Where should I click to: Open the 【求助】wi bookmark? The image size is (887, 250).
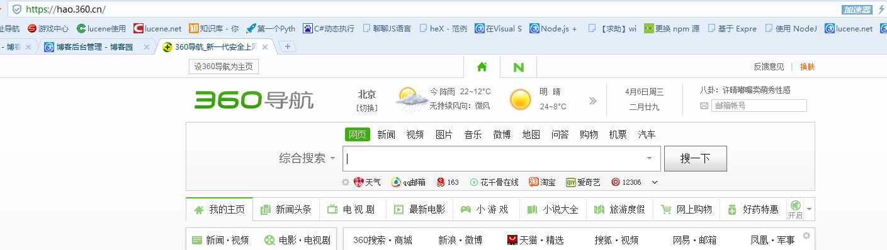[613, 28]
